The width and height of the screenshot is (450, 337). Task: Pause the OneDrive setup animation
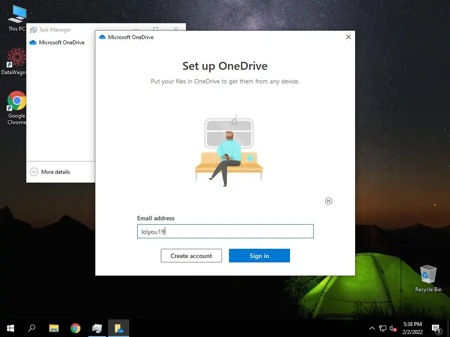[x=329, y=201]
